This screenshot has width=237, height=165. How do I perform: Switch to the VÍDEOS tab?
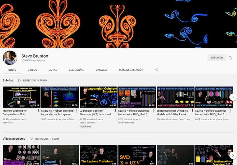pyautogui.click(x=32, y=70)
